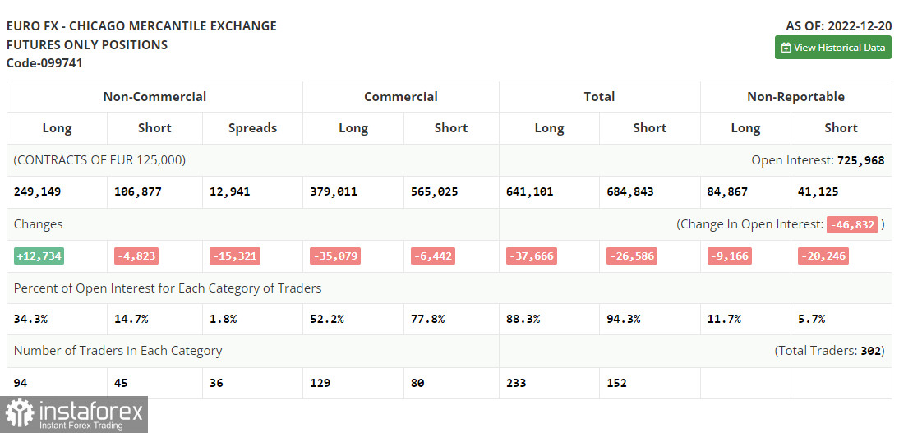Click the trader count 80

click(x=418, y=383)
